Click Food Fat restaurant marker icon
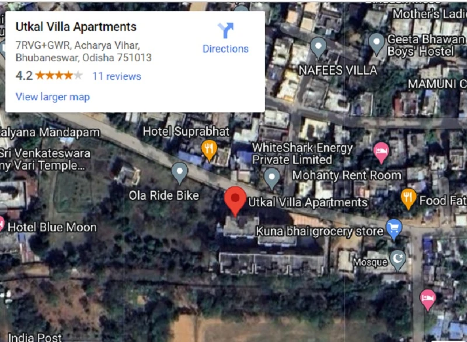The image size is (467, 342). (408, 199)
